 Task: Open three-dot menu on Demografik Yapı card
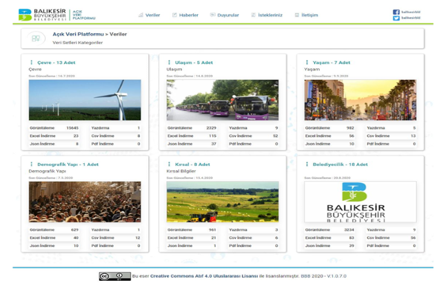click(31, 165)
